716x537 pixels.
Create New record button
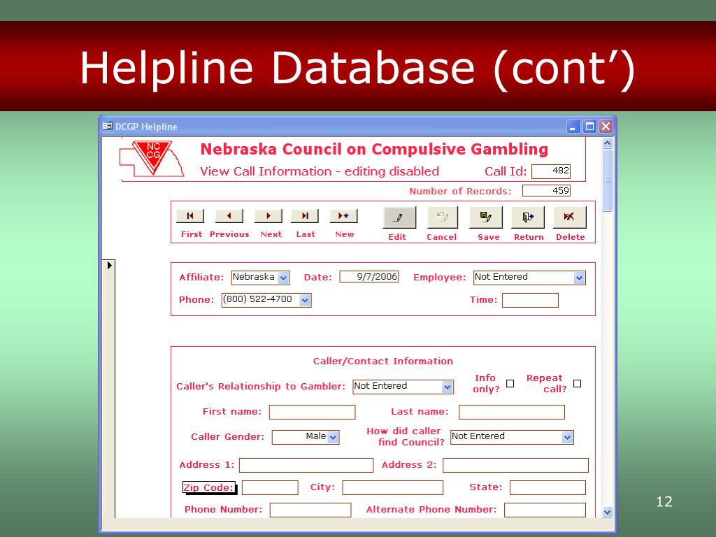pos(343,216)
